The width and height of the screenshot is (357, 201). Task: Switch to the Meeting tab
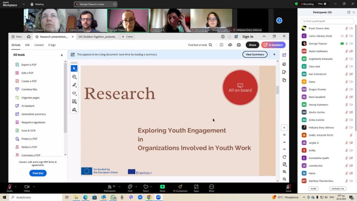37,4
